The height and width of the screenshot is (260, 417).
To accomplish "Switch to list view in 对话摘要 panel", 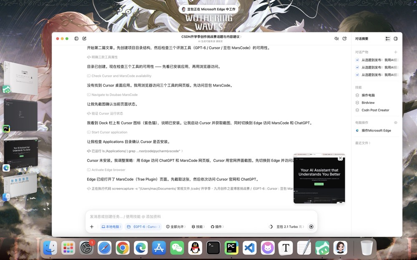I will 388,38.
